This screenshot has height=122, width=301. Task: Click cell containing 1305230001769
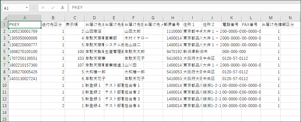pos(24,31)
